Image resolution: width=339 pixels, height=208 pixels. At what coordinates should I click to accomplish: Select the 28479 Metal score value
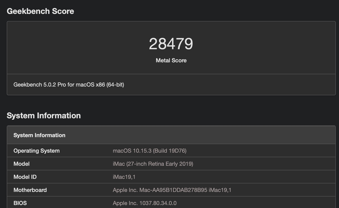[171, 44]
